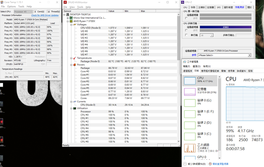This screenshot has height=167, width=264.
Task: Select the 磁碟 2 (D:) graph thumbnail
Action: click(190, 125)
